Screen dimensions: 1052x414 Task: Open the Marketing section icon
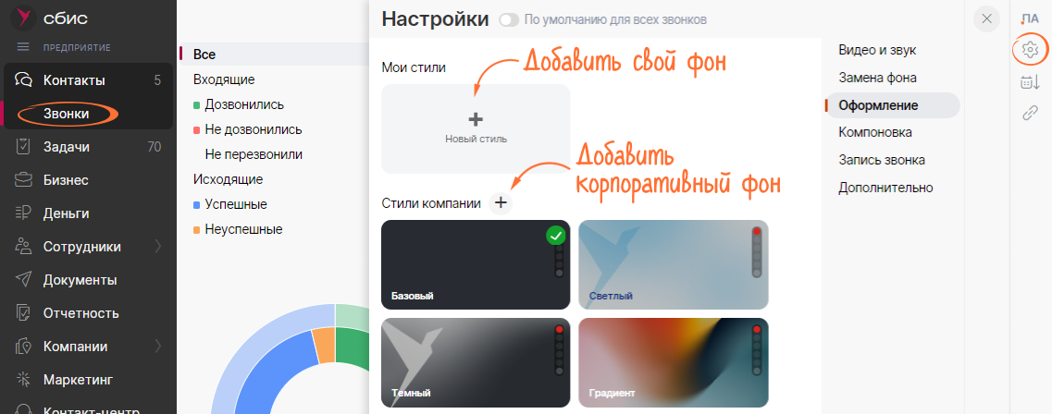coord(24,380)
